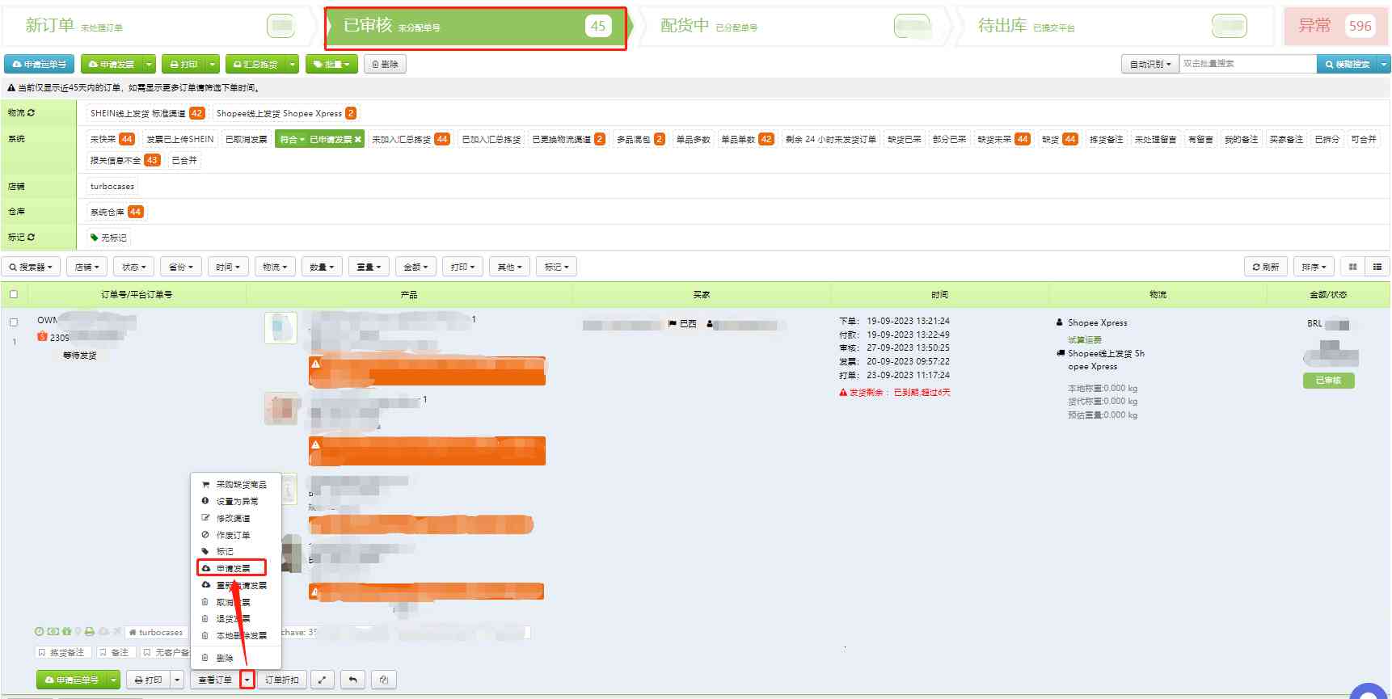Click the 双击批量搜索 search input field
Viewport: 1392px width, 699px height.
[1246, 64]
